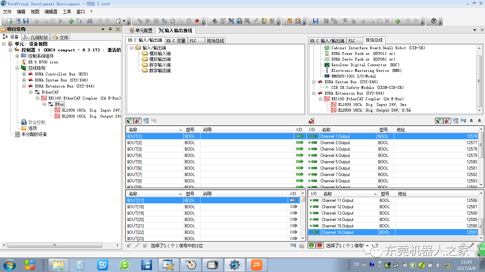Viewport: 485px width, 272px height.
Task: Click the green circle in the bottom status bar
Action: click(x=312, y=245)
